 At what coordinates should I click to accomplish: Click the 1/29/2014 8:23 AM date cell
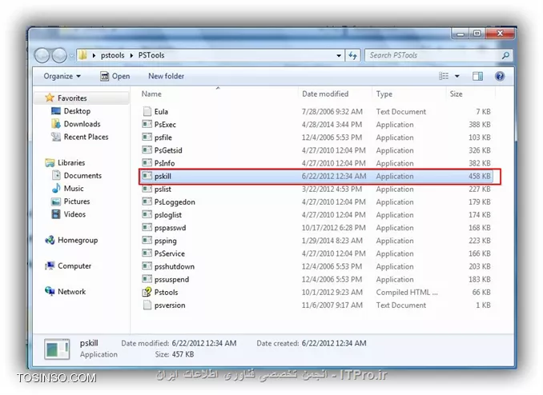click(x=332, y=241)
